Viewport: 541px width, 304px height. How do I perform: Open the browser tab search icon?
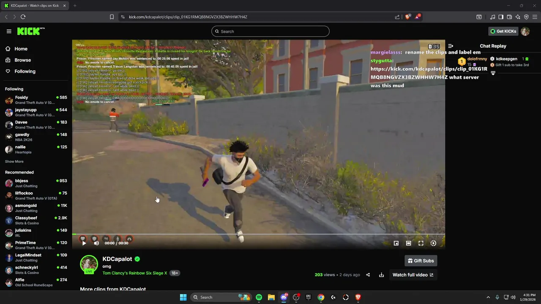pos(479,17)
